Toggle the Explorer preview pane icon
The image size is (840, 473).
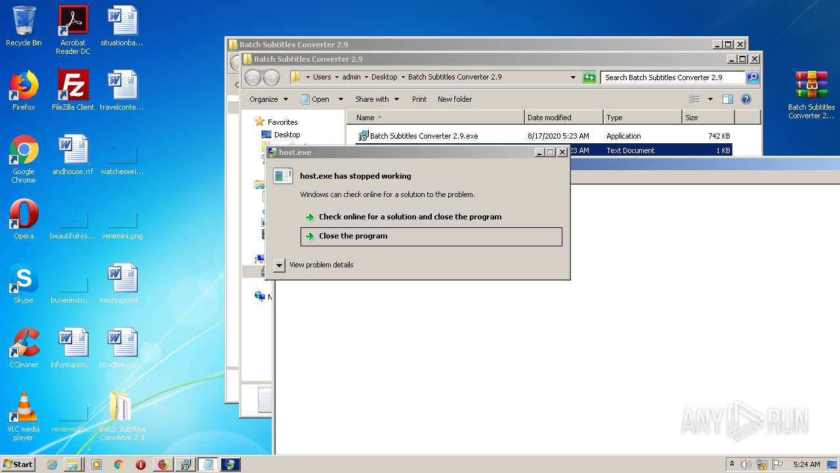[727, 99]
